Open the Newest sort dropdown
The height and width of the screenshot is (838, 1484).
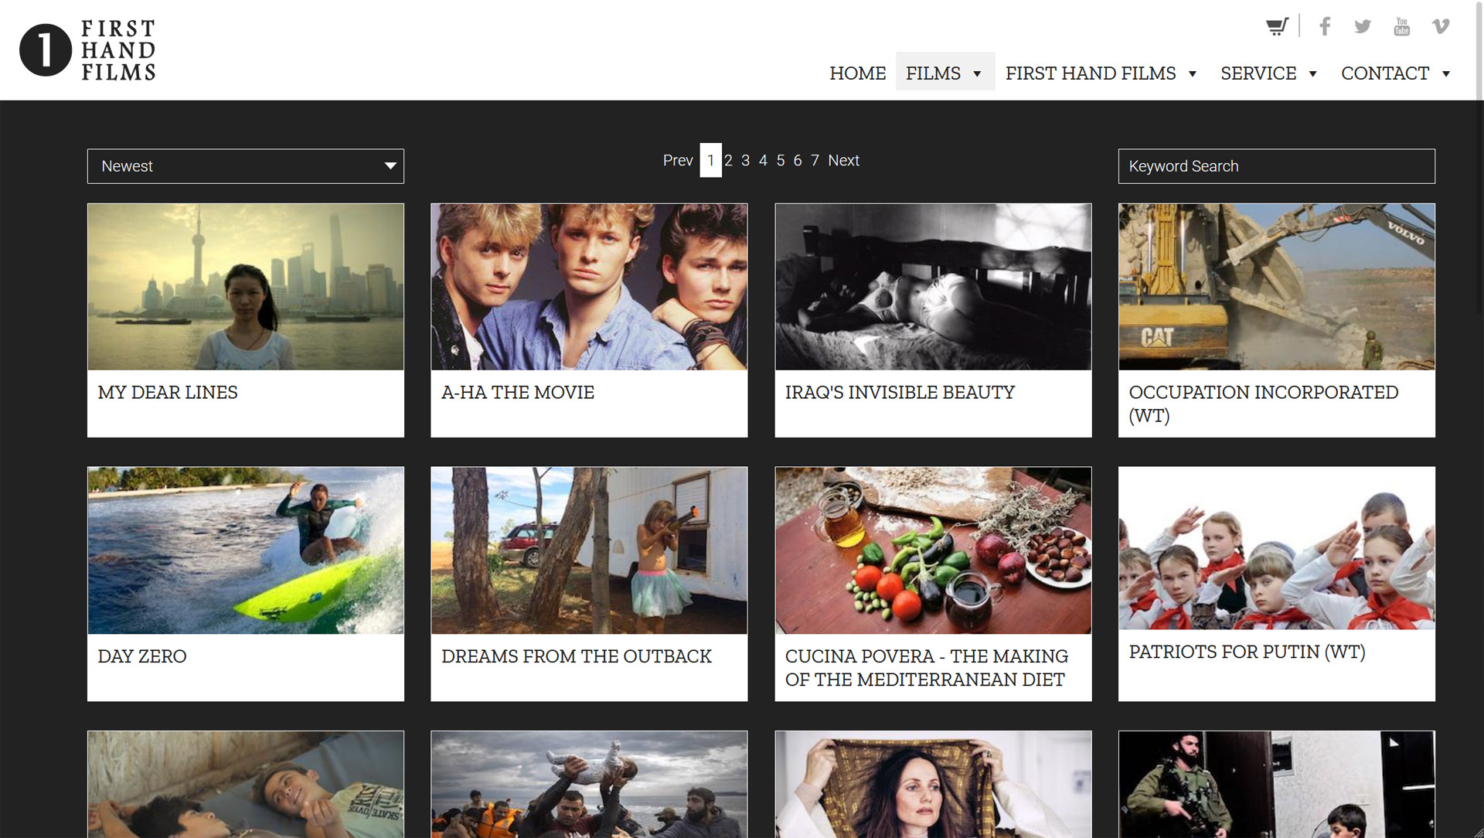click(x=246, y=166)
